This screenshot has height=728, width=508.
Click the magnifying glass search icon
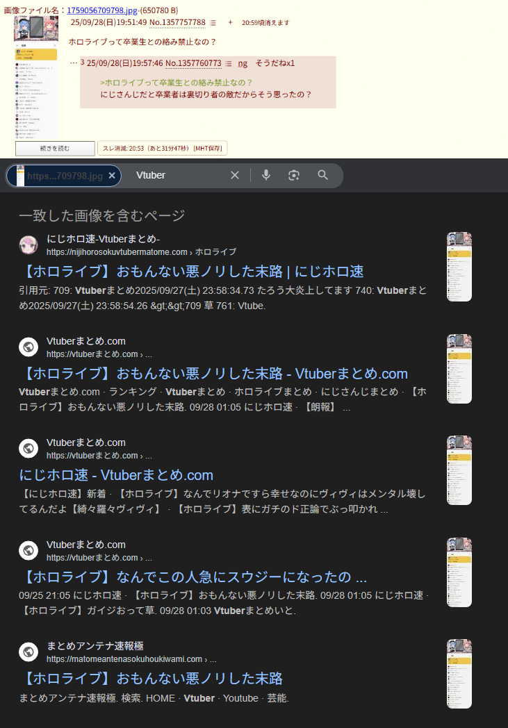pos(322,175)
